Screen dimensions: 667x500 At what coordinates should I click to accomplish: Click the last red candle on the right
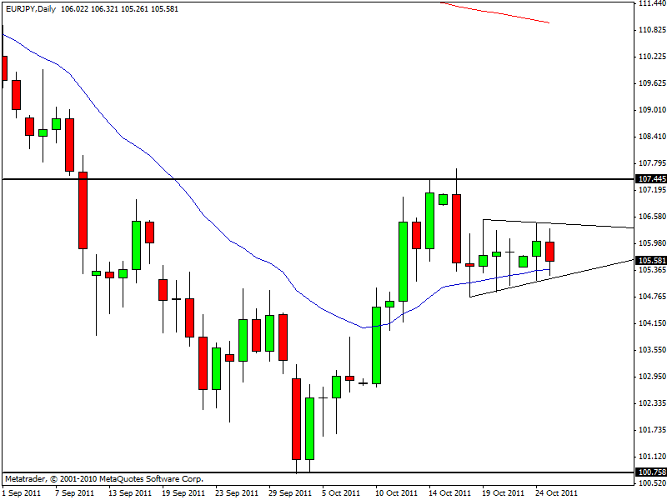(x=550, y=251)
